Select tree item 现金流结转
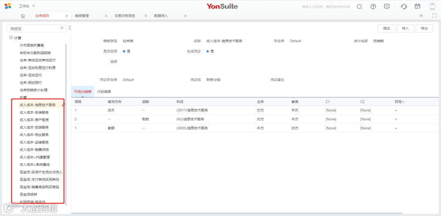 tap(28, 194)
